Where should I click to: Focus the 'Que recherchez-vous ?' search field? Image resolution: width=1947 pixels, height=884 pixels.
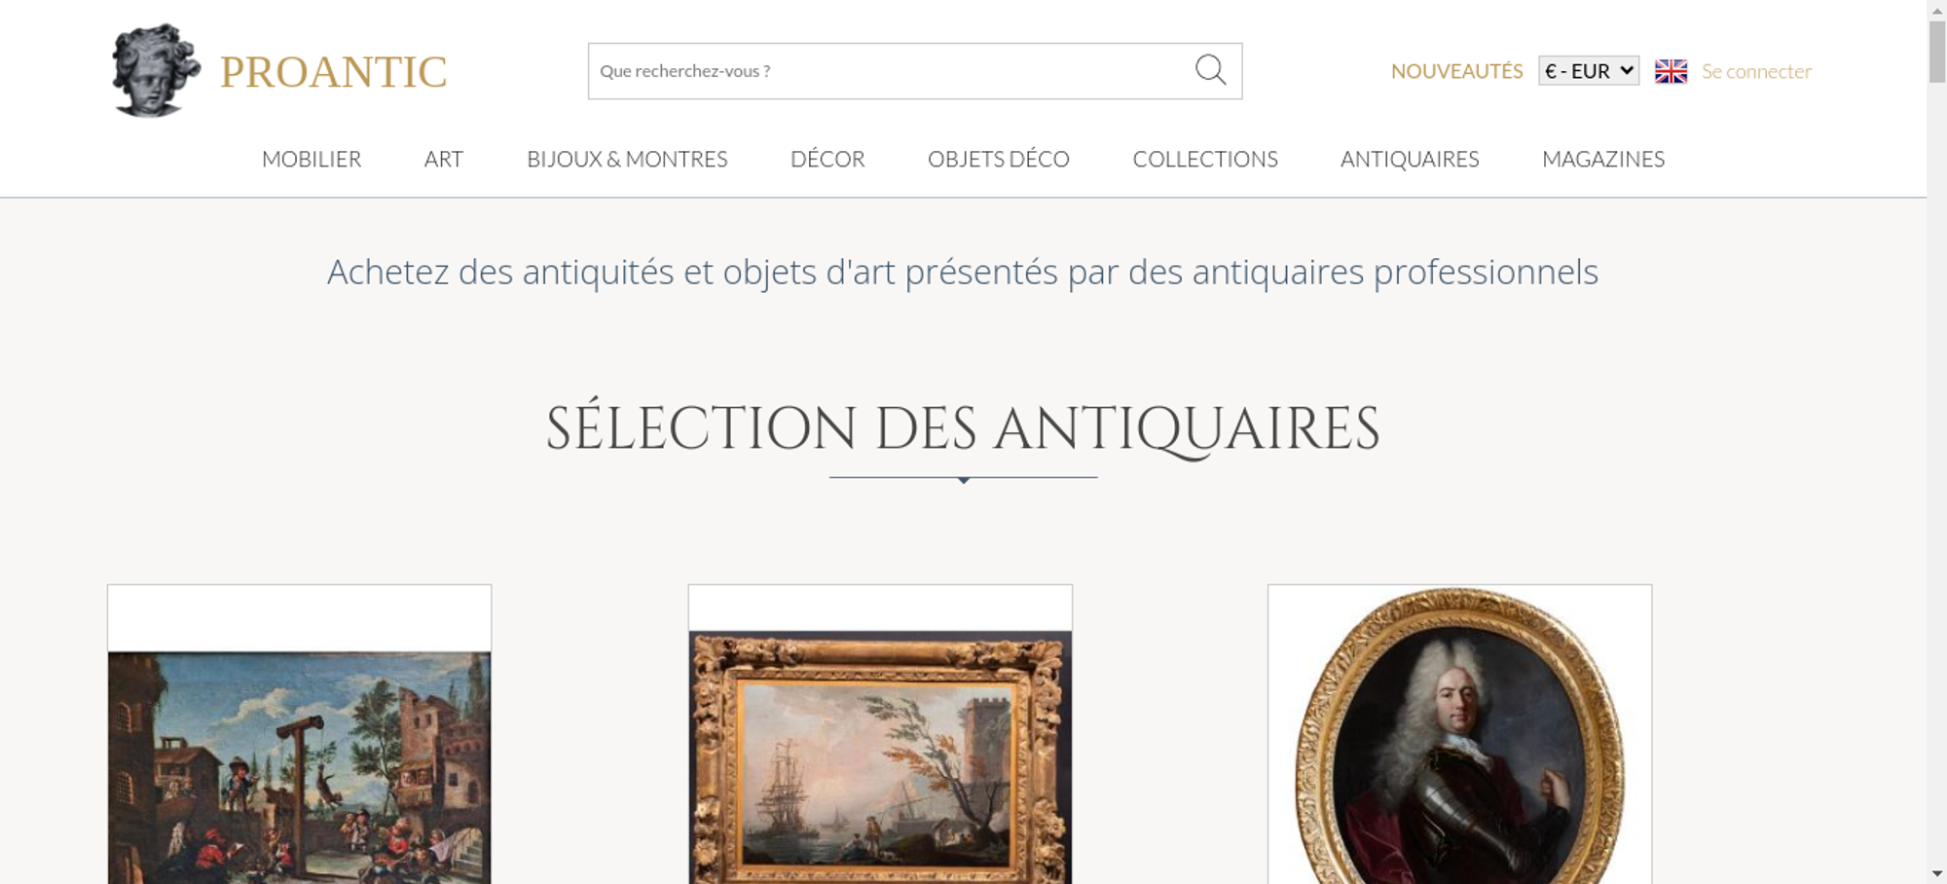[891, 71]
